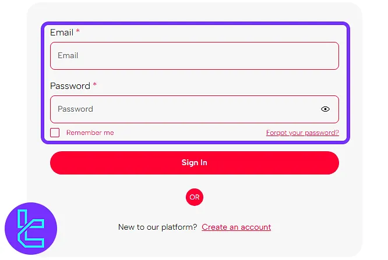
Task: Click inside the Email input field
Action: (x=194, y=56)
